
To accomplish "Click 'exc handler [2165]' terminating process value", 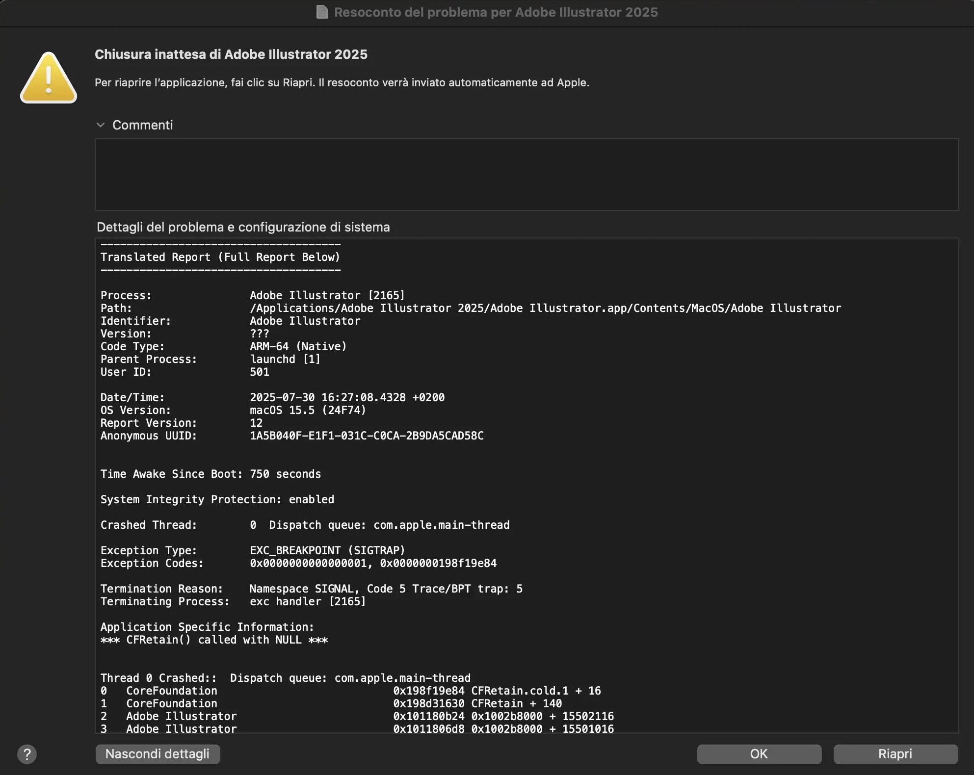I will (308, 601).
